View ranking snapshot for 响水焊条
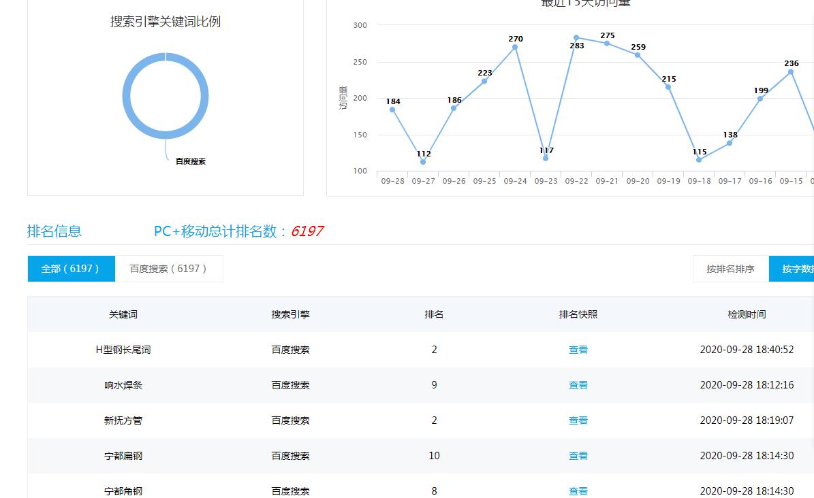The image size is (814, 498). click(x=578, y=385)
